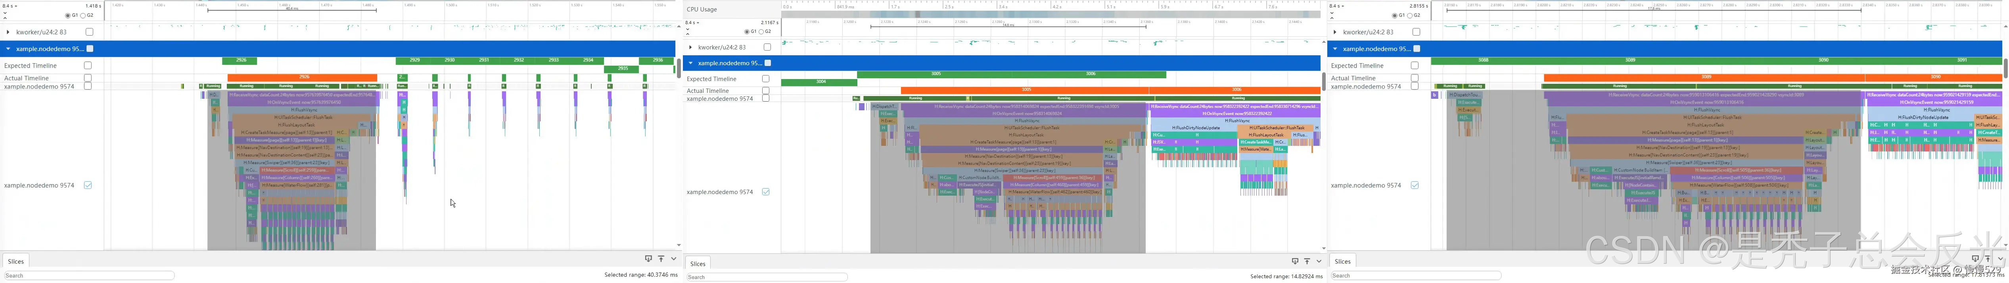Tick Actual Timeline checkbox in right panel

[x=1415, y=78]
